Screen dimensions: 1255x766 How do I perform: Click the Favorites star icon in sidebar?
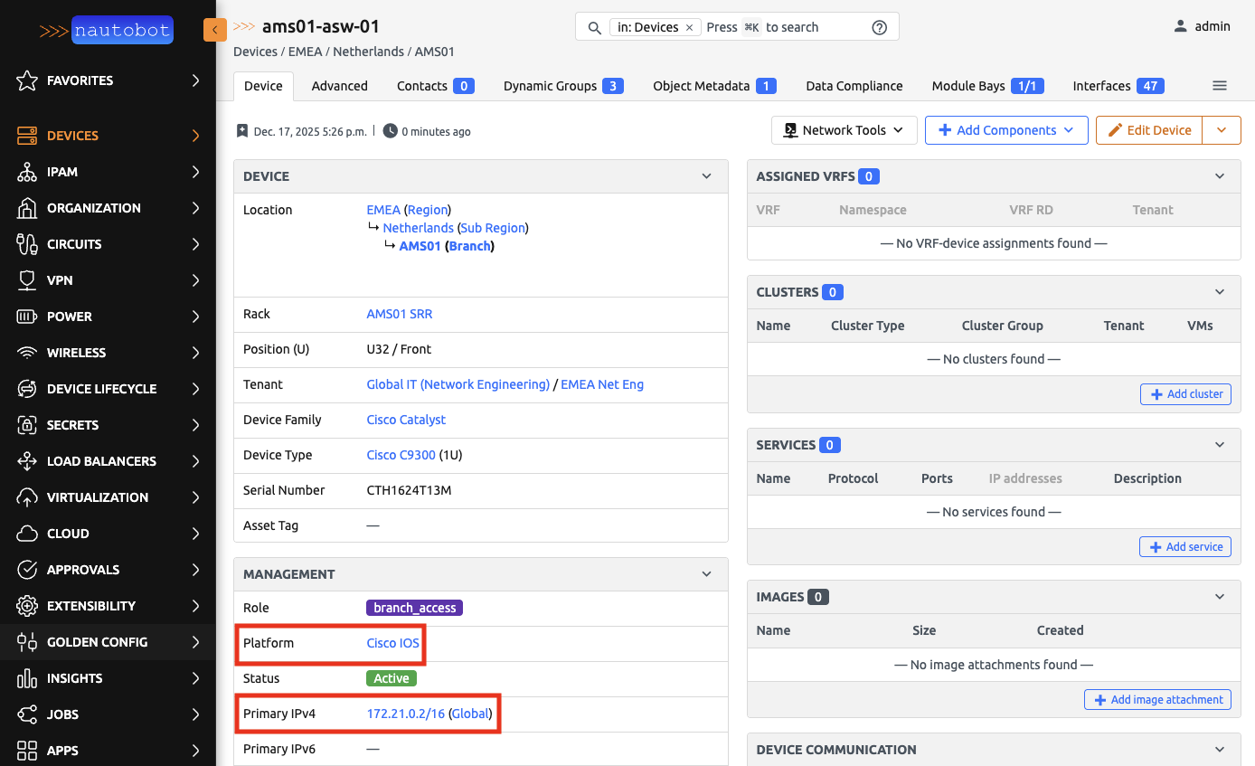[x=27, y=80]
